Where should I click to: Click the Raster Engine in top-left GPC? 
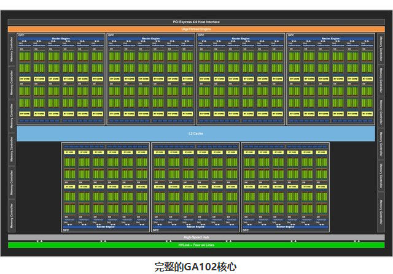[61, 38]
